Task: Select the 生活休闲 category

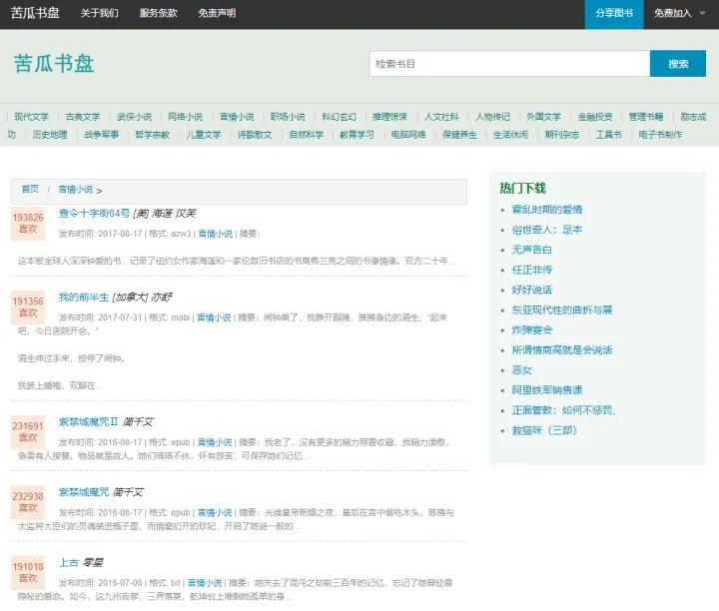Action: [511, 135]
